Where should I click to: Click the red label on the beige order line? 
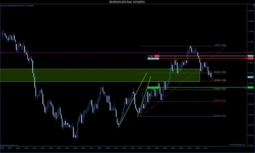click(157, 56)
